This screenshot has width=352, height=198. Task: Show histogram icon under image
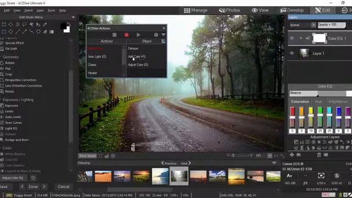107,156
